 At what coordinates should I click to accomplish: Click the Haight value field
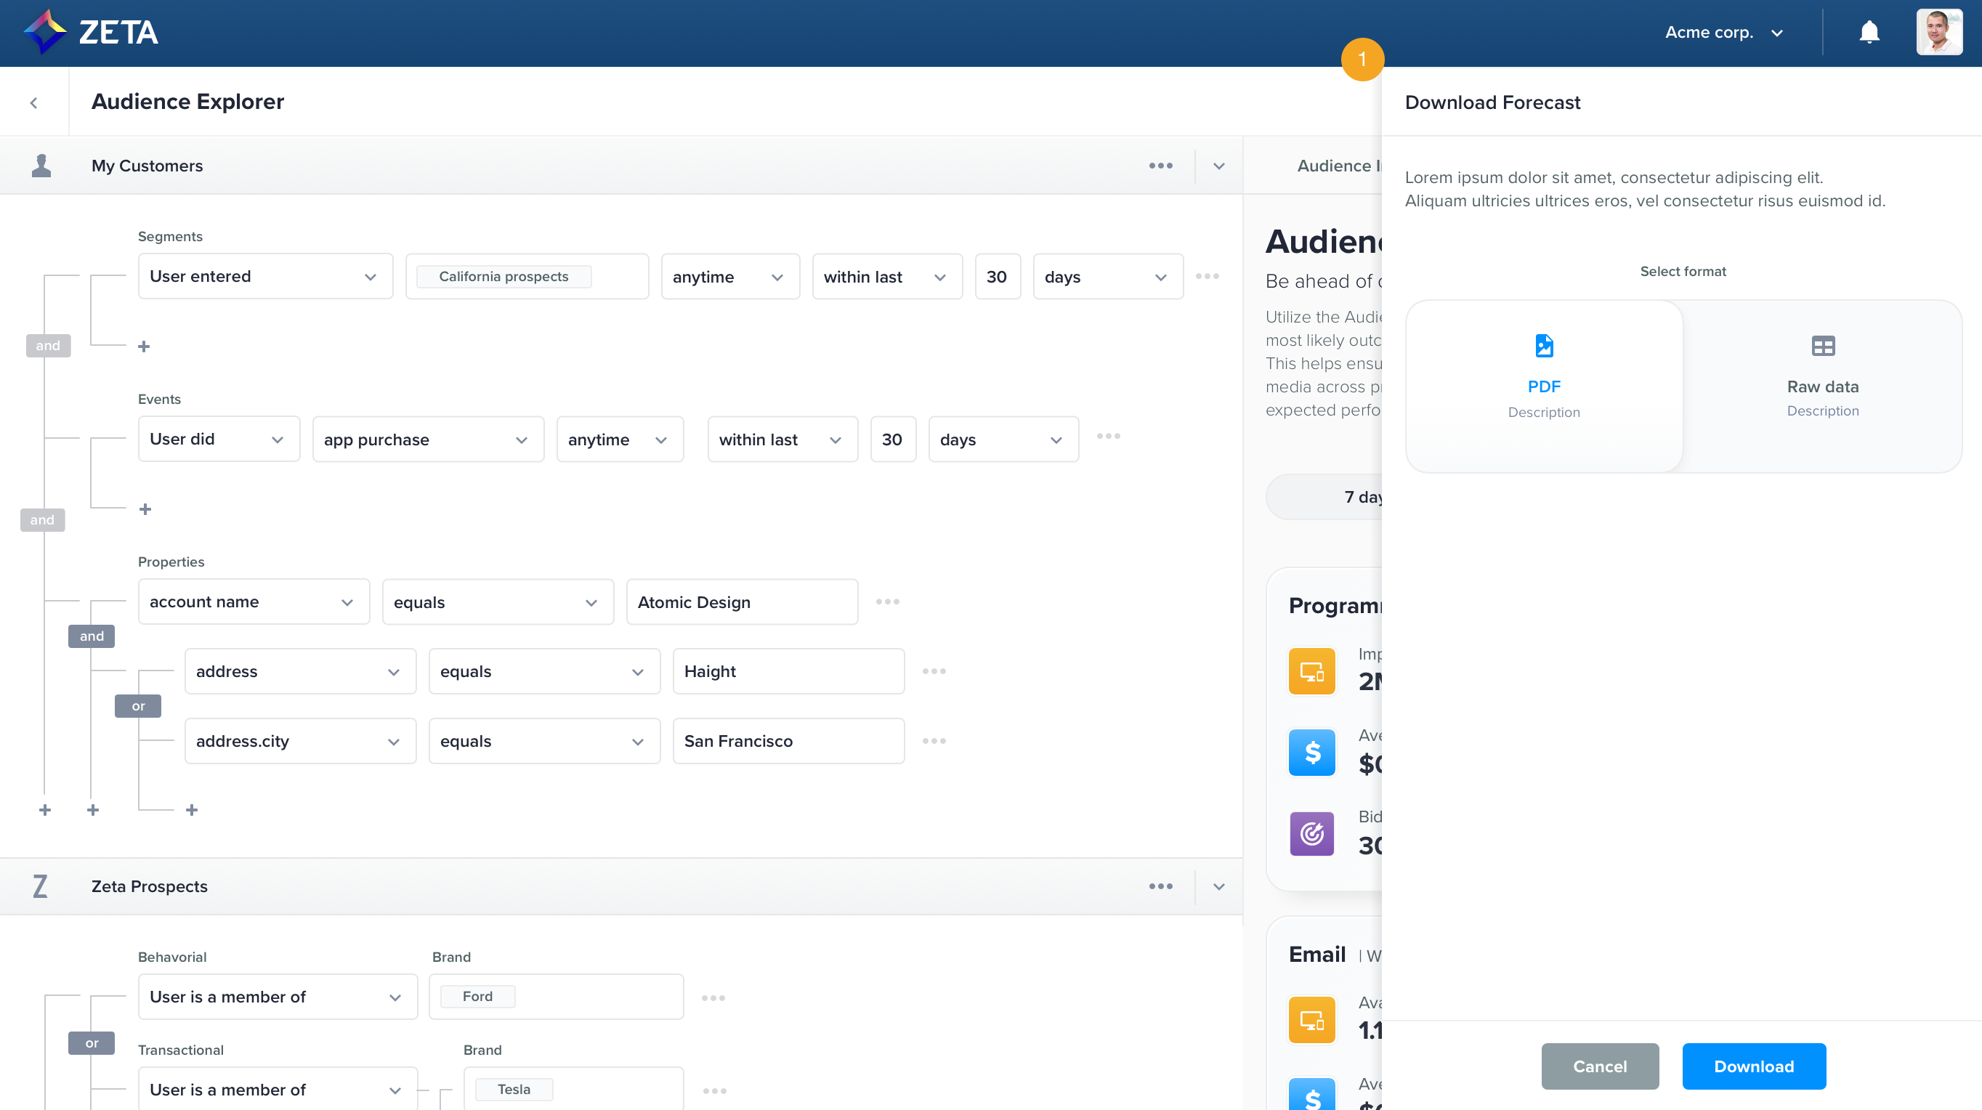(788, 671)
